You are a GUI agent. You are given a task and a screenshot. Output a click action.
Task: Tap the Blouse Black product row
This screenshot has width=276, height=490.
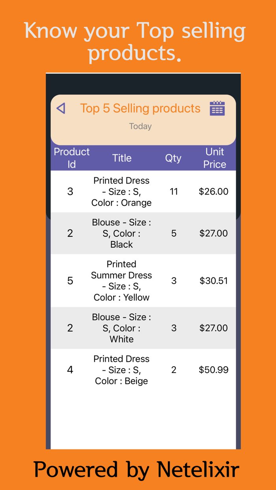coord(143,233)
